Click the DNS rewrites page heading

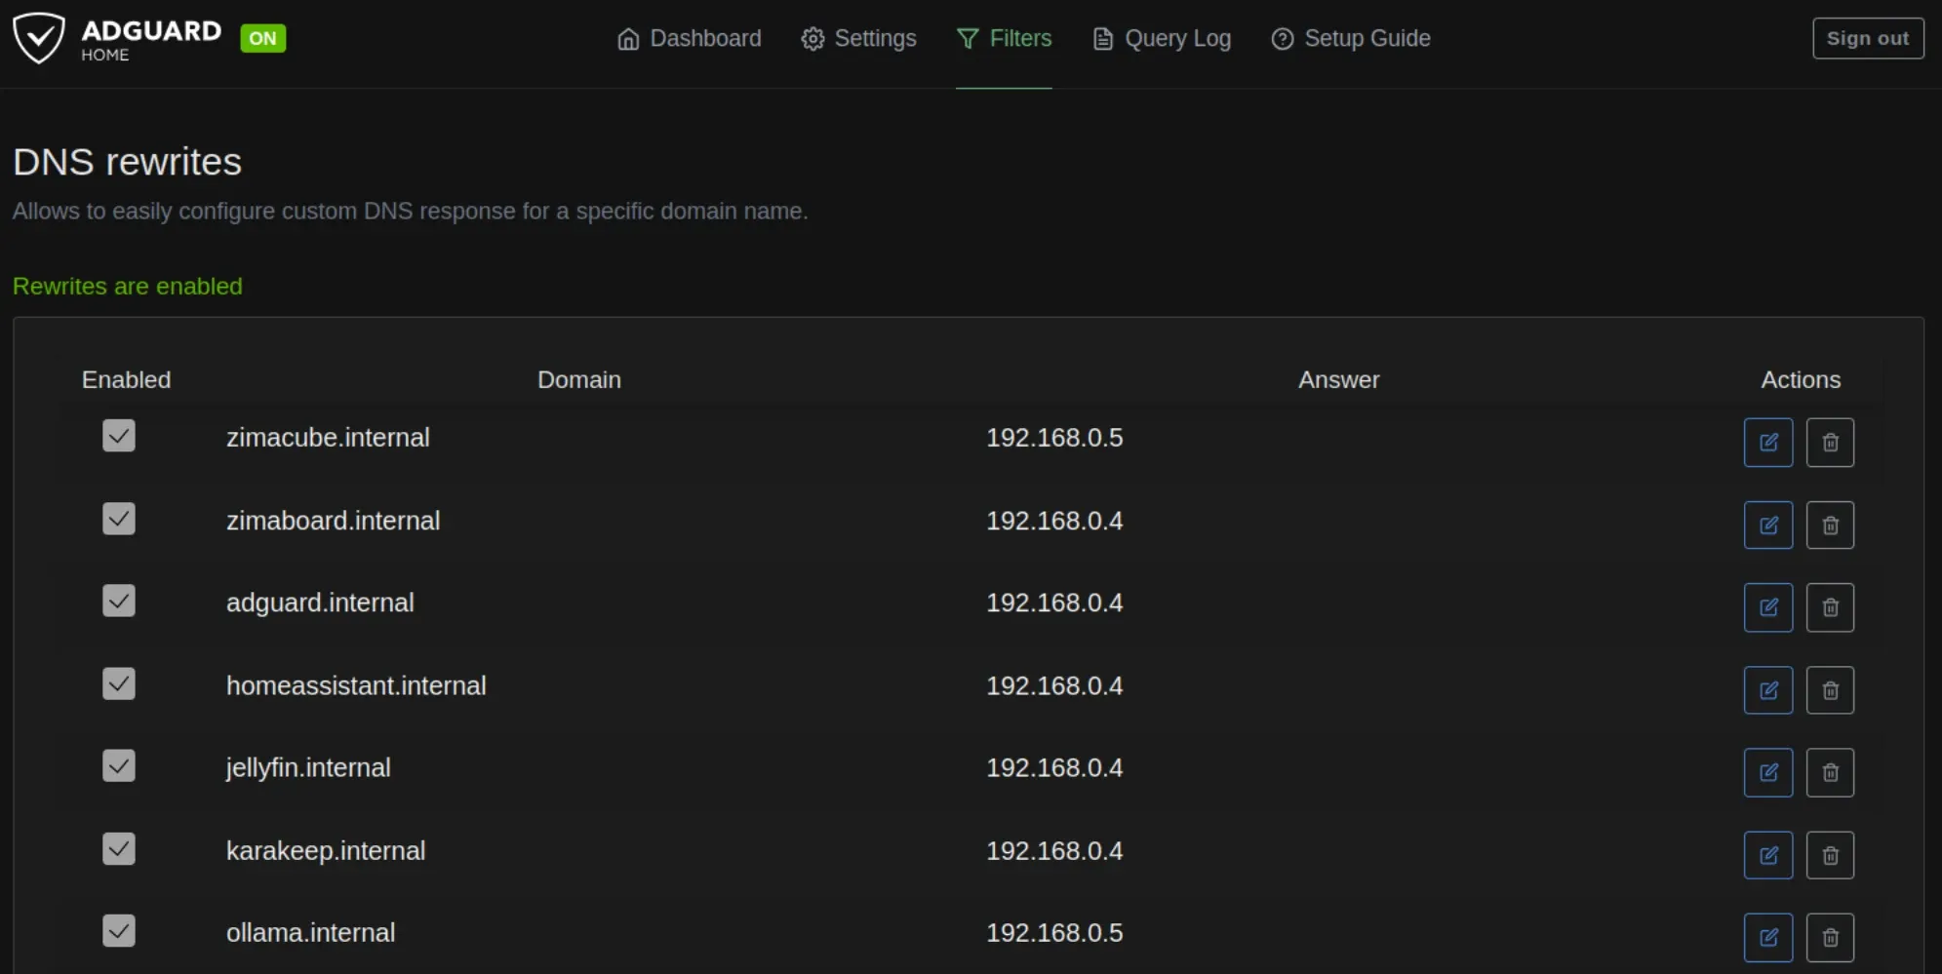(127, 162)
